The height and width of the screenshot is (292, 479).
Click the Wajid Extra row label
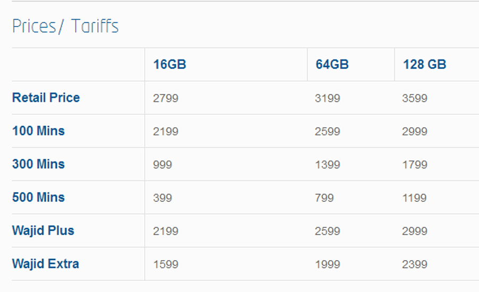(46, 264)
